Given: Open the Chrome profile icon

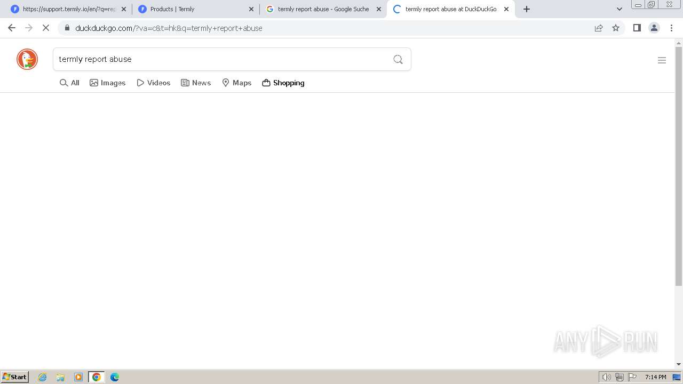Looking at the screenshot, I should 654,28.
